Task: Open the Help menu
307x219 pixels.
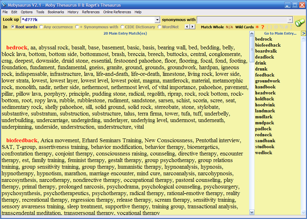Action: point(138,12)
